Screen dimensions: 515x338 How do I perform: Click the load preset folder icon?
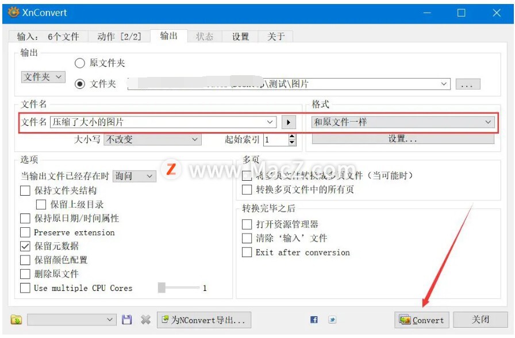tap(16, 319)
